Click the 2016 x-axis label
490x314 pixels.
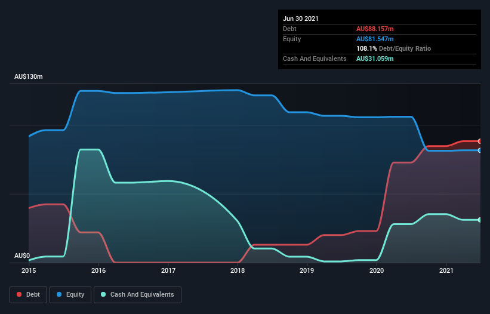98,270
